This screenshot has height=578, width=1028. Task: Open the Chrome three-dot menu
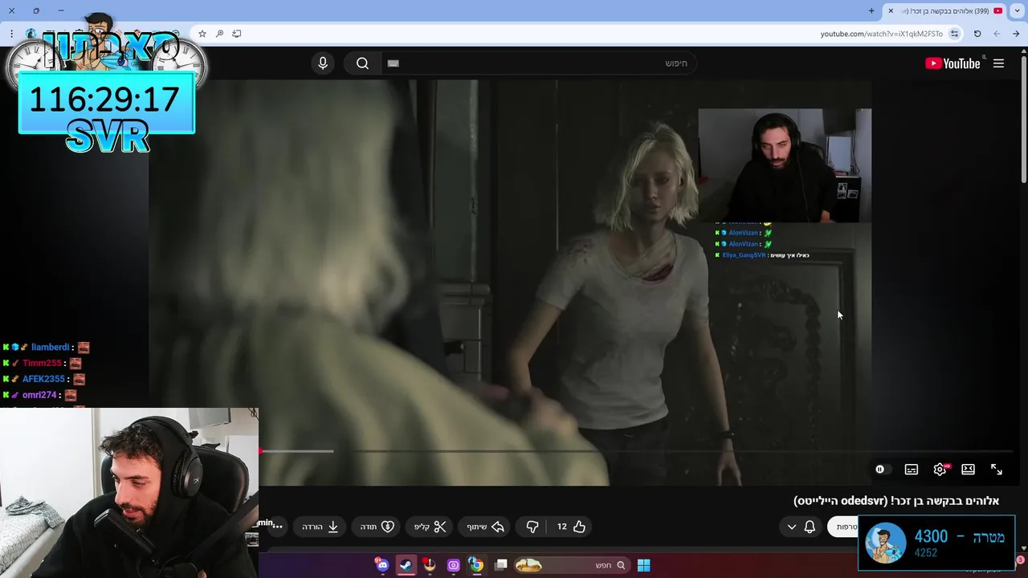pyautogui.click(x=11, y=34)
